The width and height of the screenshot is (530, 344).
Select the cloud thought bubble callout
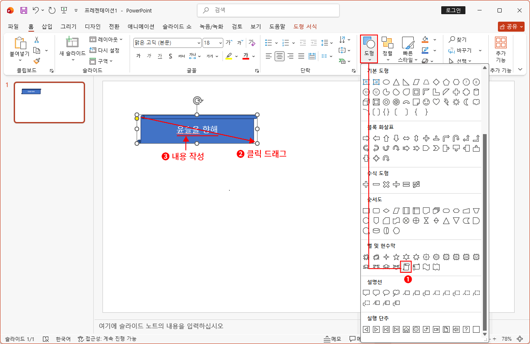coord(397,294)
